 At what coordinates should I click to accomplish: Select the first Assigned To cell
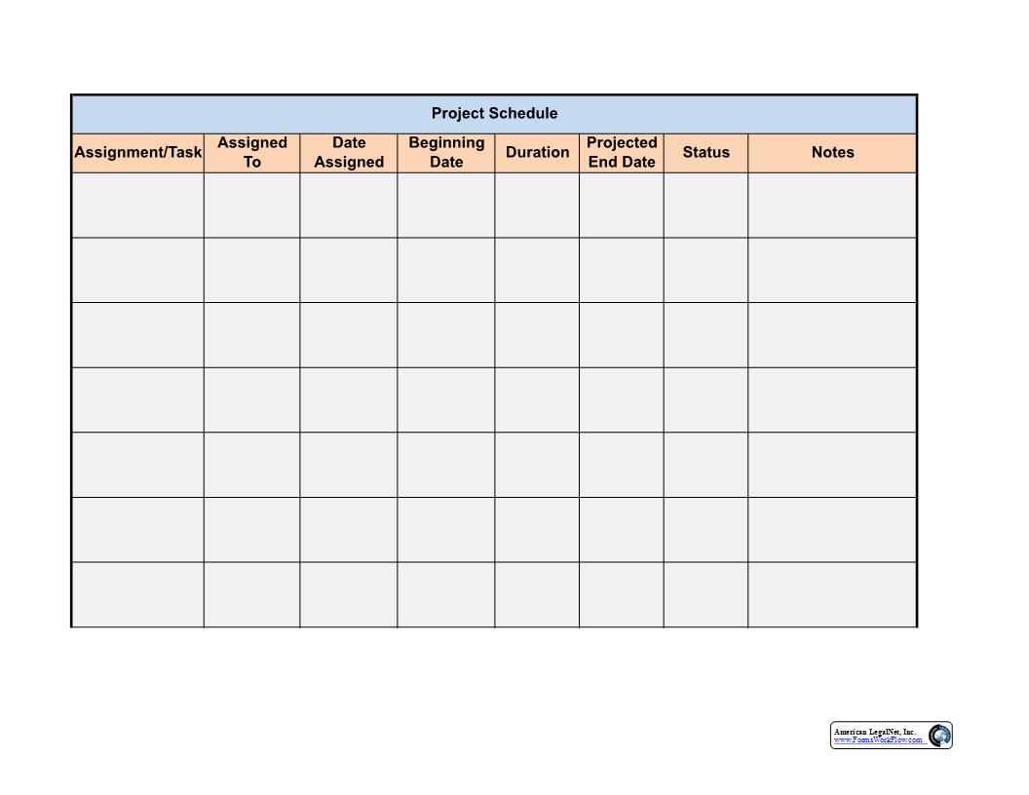tap(252, 208)
